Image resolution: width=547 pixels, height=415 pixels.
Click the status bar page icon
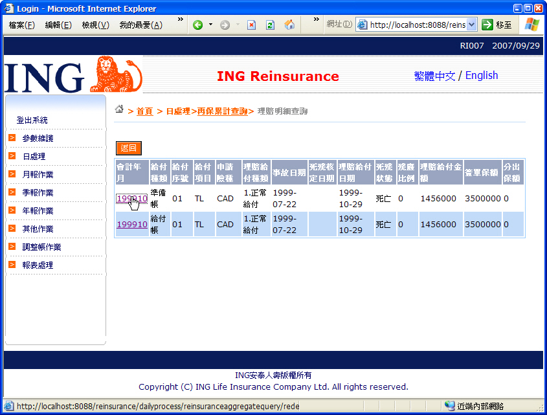[8, 406]
